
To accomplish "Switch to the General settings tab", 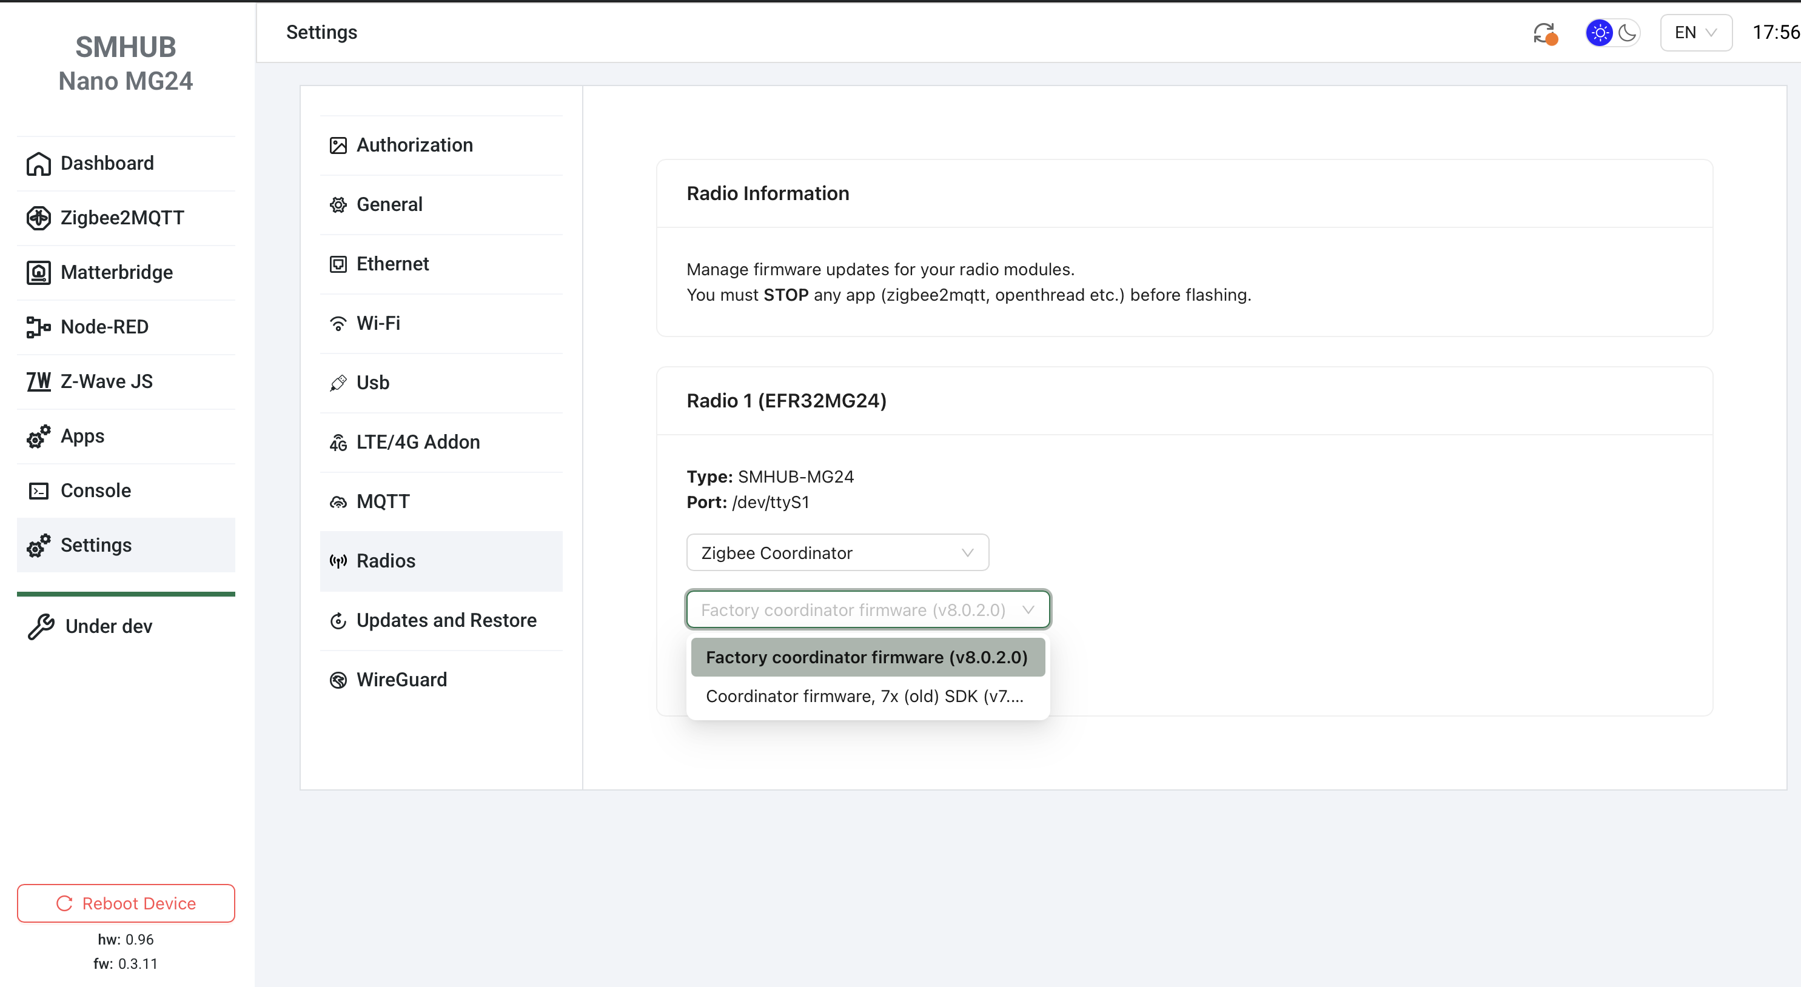I will coord(441,205).
